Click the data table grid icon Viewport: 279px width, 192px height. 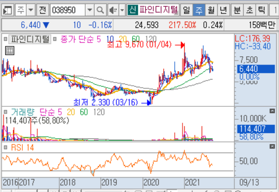(x=10, y=51)
